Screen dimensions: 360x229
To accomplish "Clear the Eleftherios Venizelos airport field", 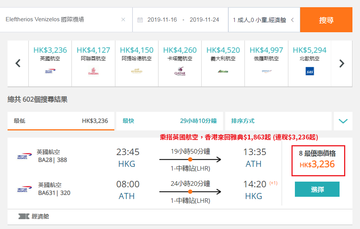I will tap(123, 20).
